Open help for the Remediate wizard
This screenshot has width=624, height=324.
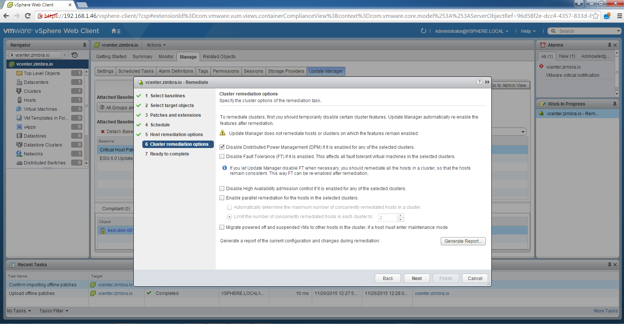(x=479, y=82)
